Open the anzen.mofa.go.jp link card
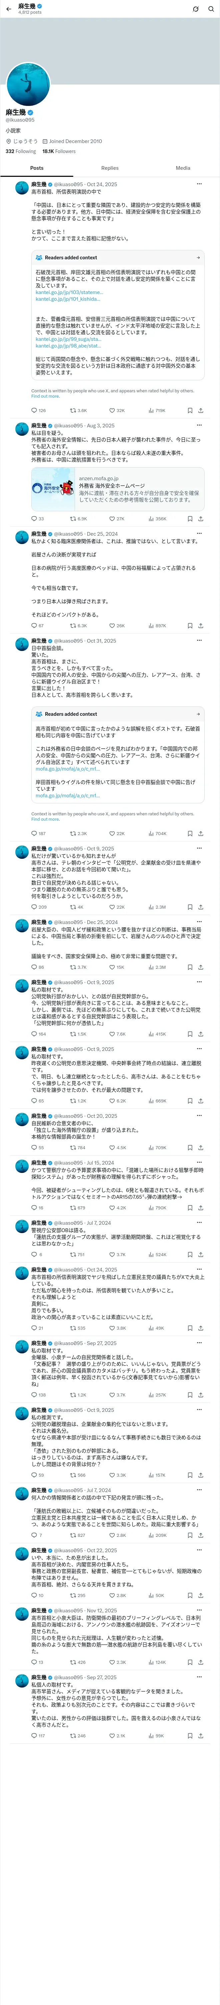 click(117, 489)
